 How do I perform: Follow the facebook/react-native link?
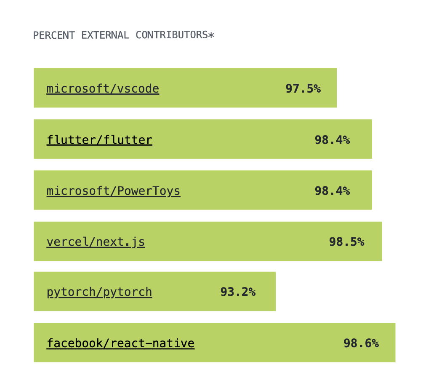click(x=120, y=343)
